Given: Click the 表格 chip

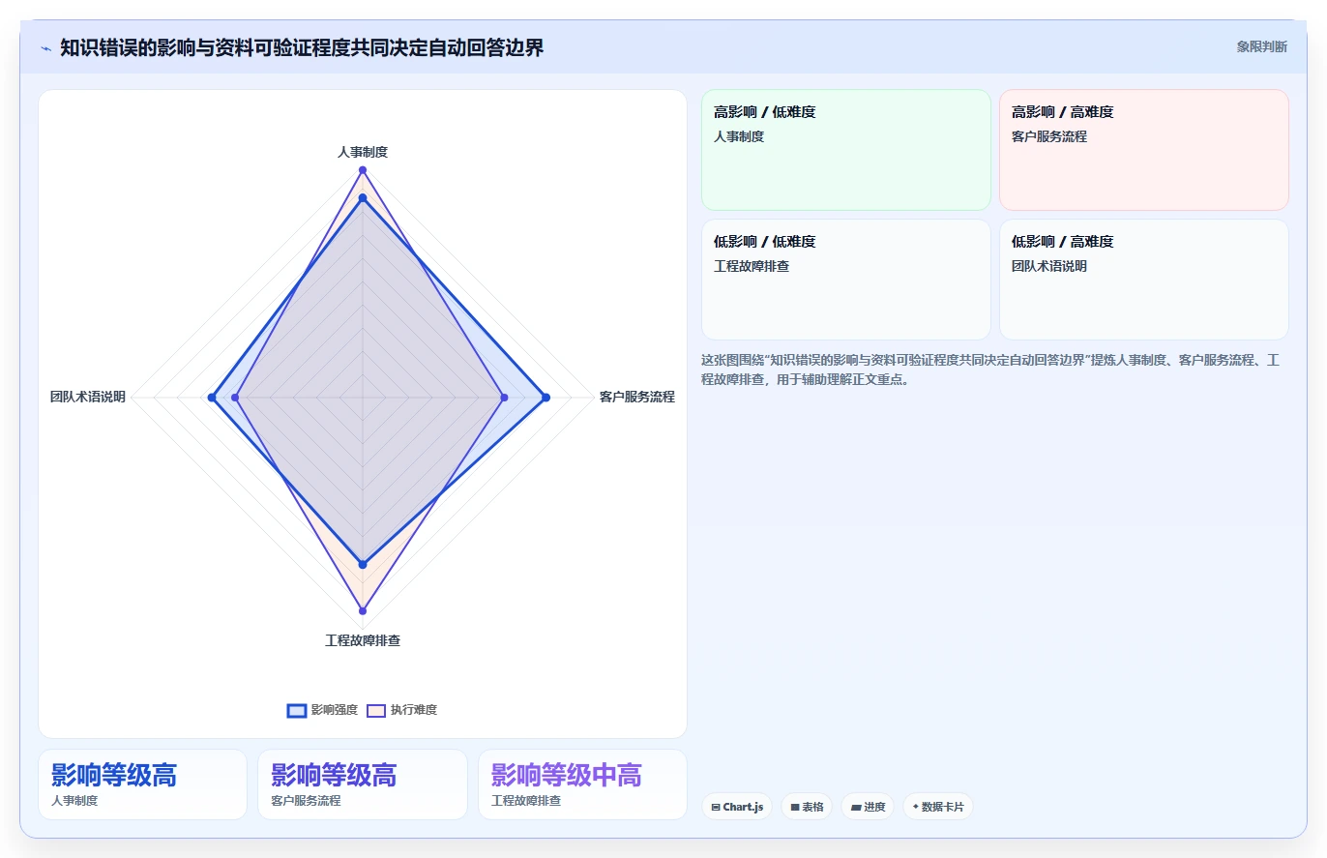Looking at the screenshot, I should tap(807, 807).
